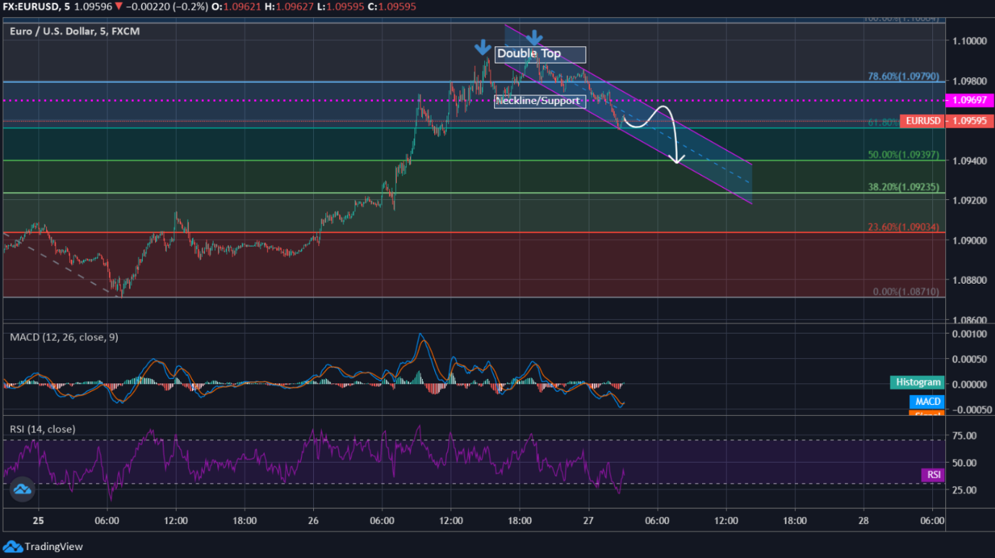Click the green Histogram axis label
Image resolution: width=995 pixels, height=558 pixels.
click(918, 383)
